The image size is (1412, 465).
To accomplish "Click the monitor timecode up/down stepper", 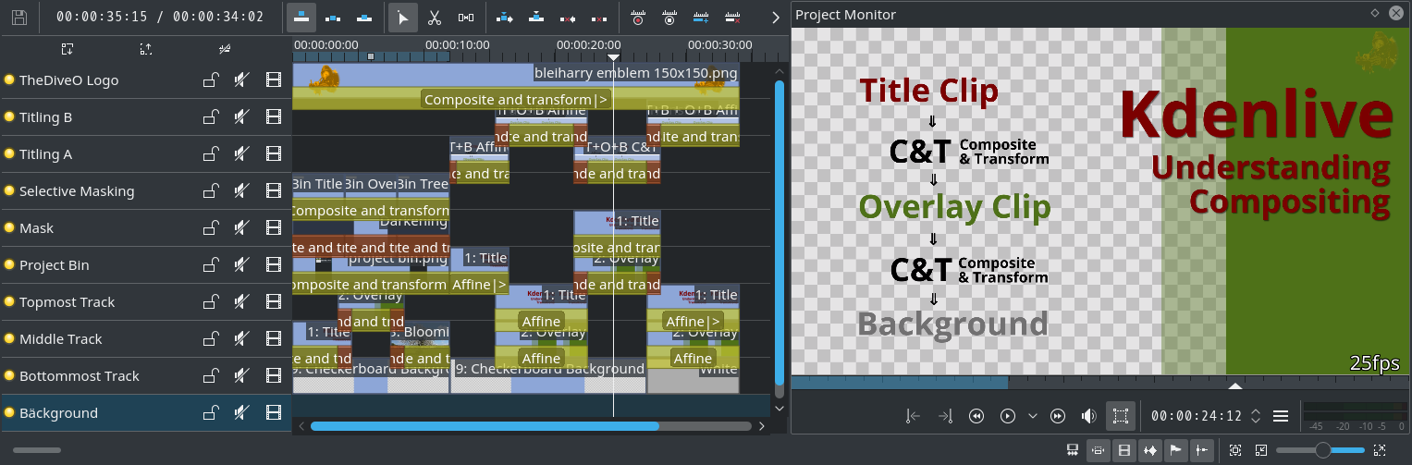I will coord(1255,416).
